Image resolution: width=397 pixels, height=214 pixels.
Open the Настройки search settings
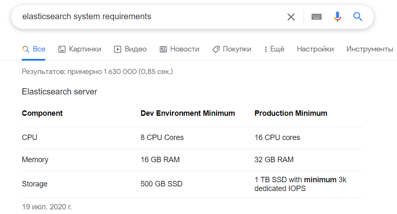click(315, 49)
